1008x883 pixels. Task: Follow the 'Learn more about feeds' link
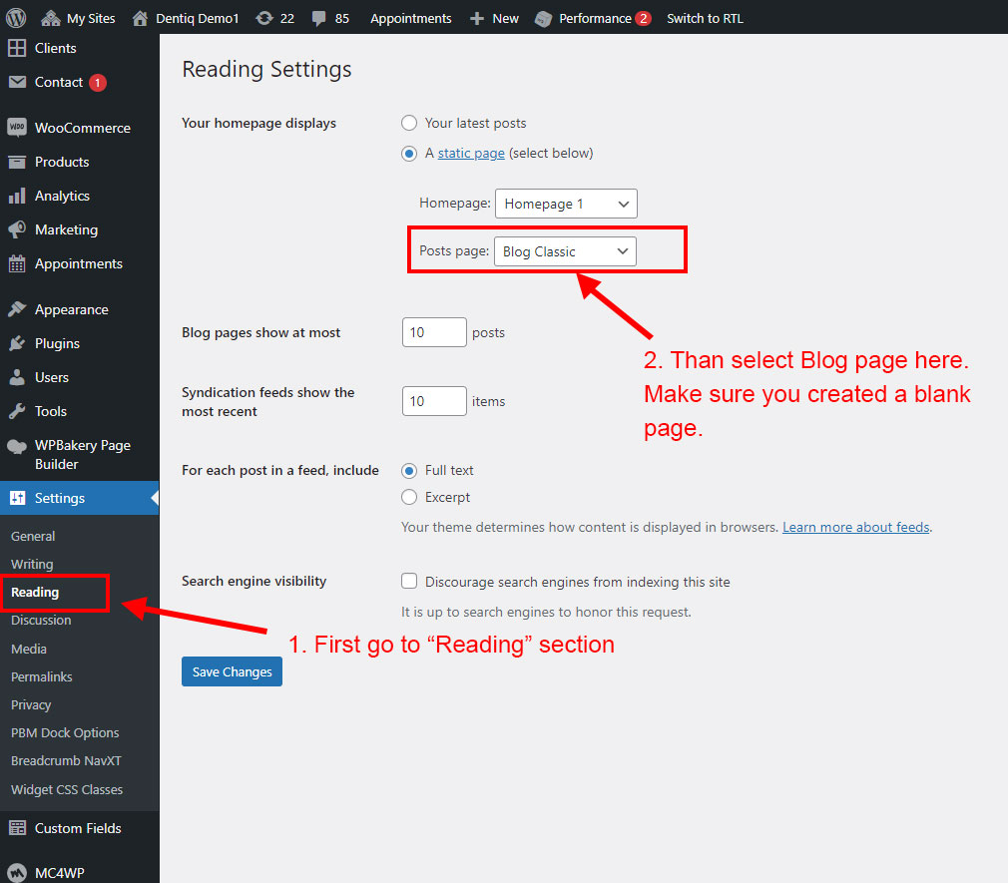tap(855, 527)
